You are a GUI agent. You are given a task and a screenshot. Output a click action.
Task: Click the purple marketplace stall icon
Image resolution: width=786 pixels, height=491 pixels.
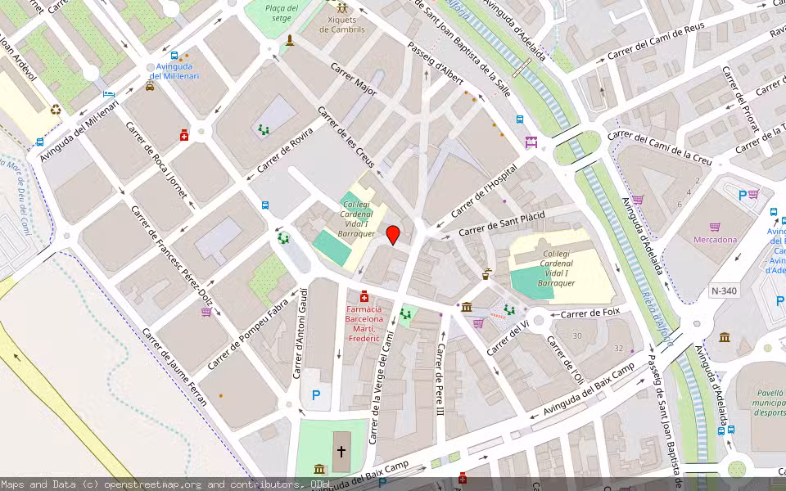531,142
